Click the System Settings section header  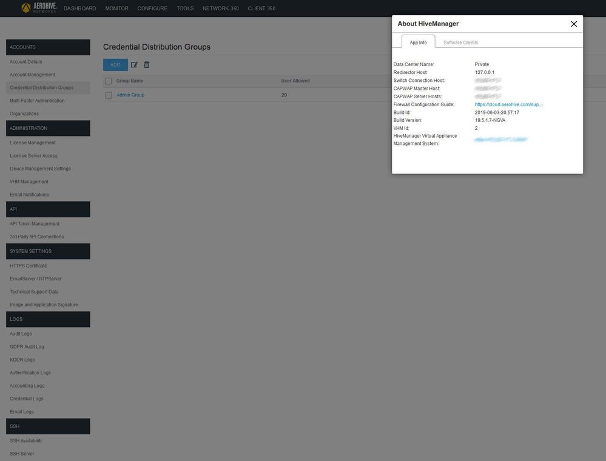(x=48, y=251)
